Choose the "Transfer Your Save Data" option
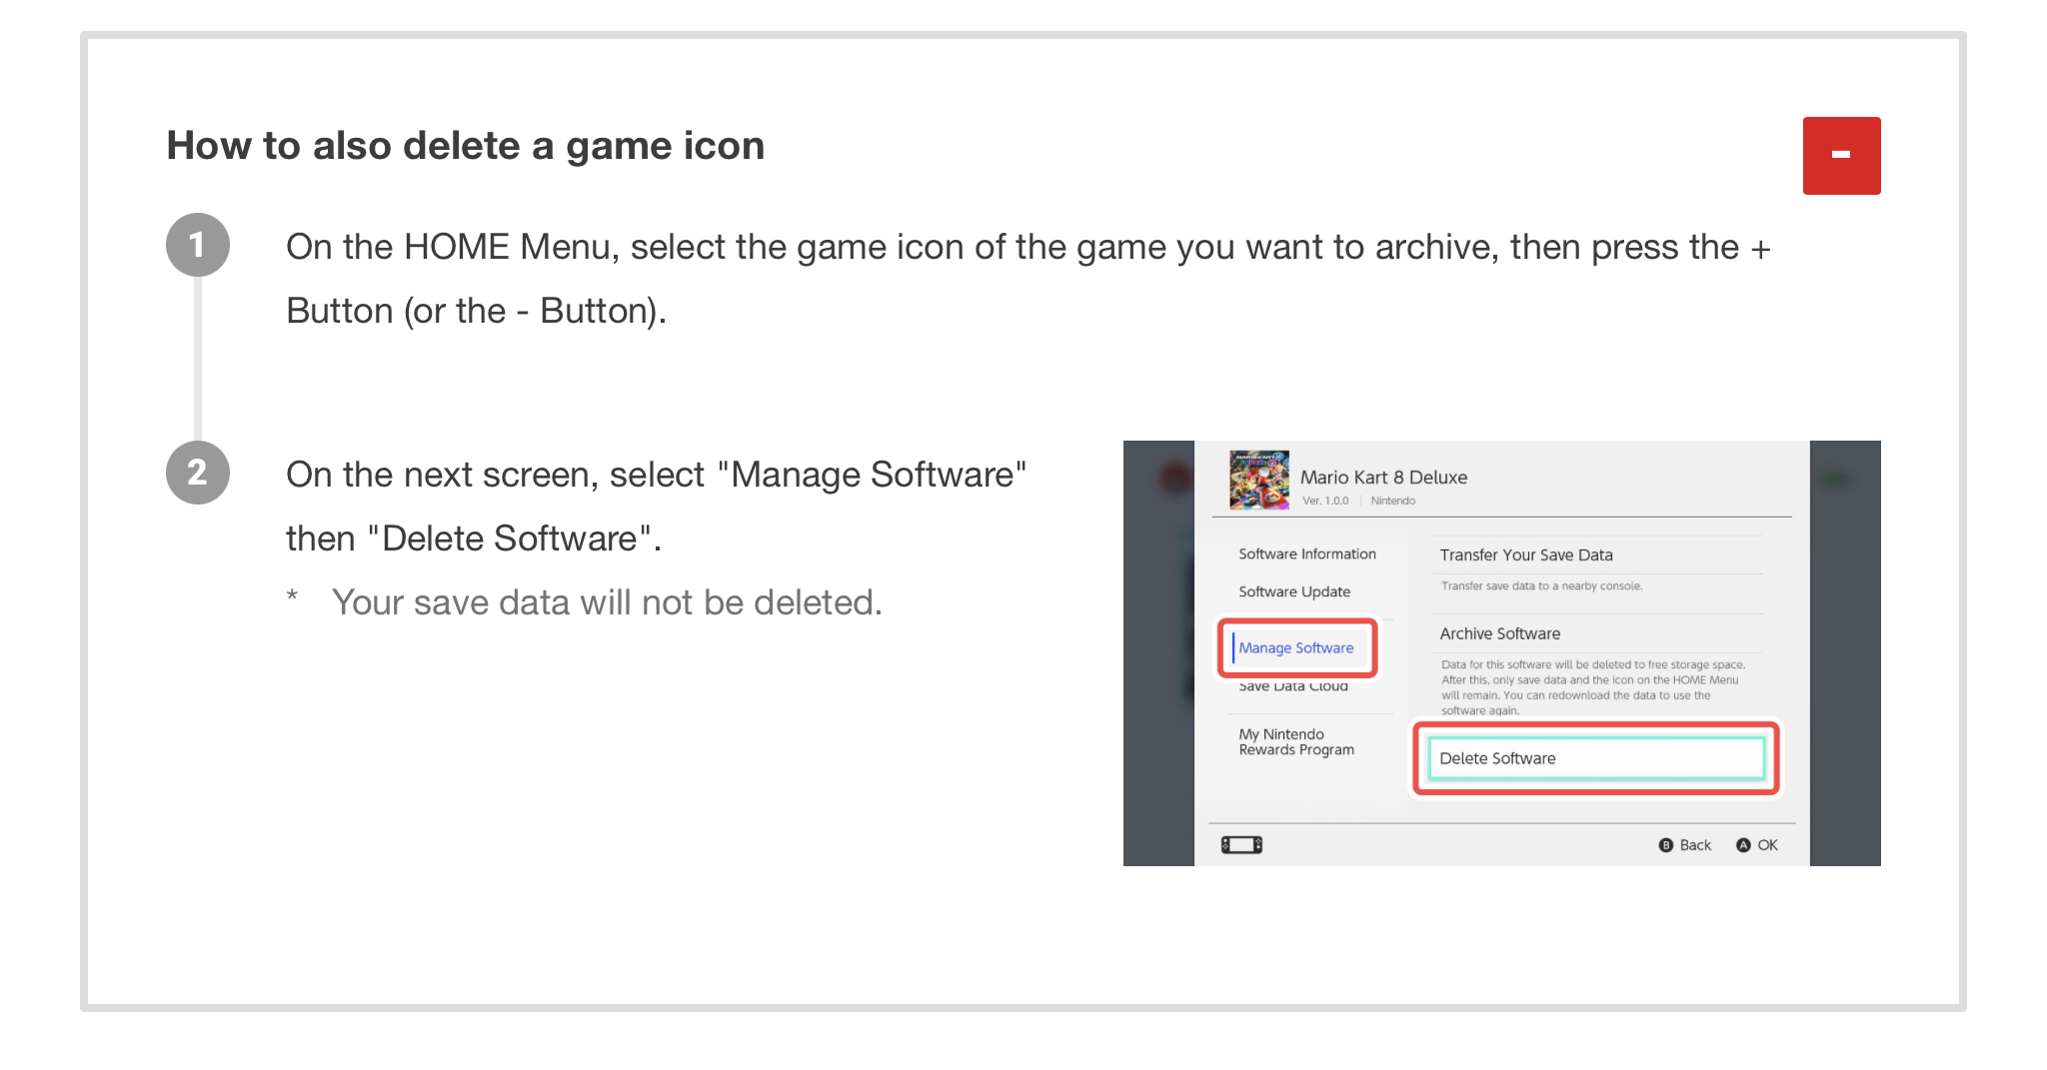2047x1070 pixels. coord(1526,554)
